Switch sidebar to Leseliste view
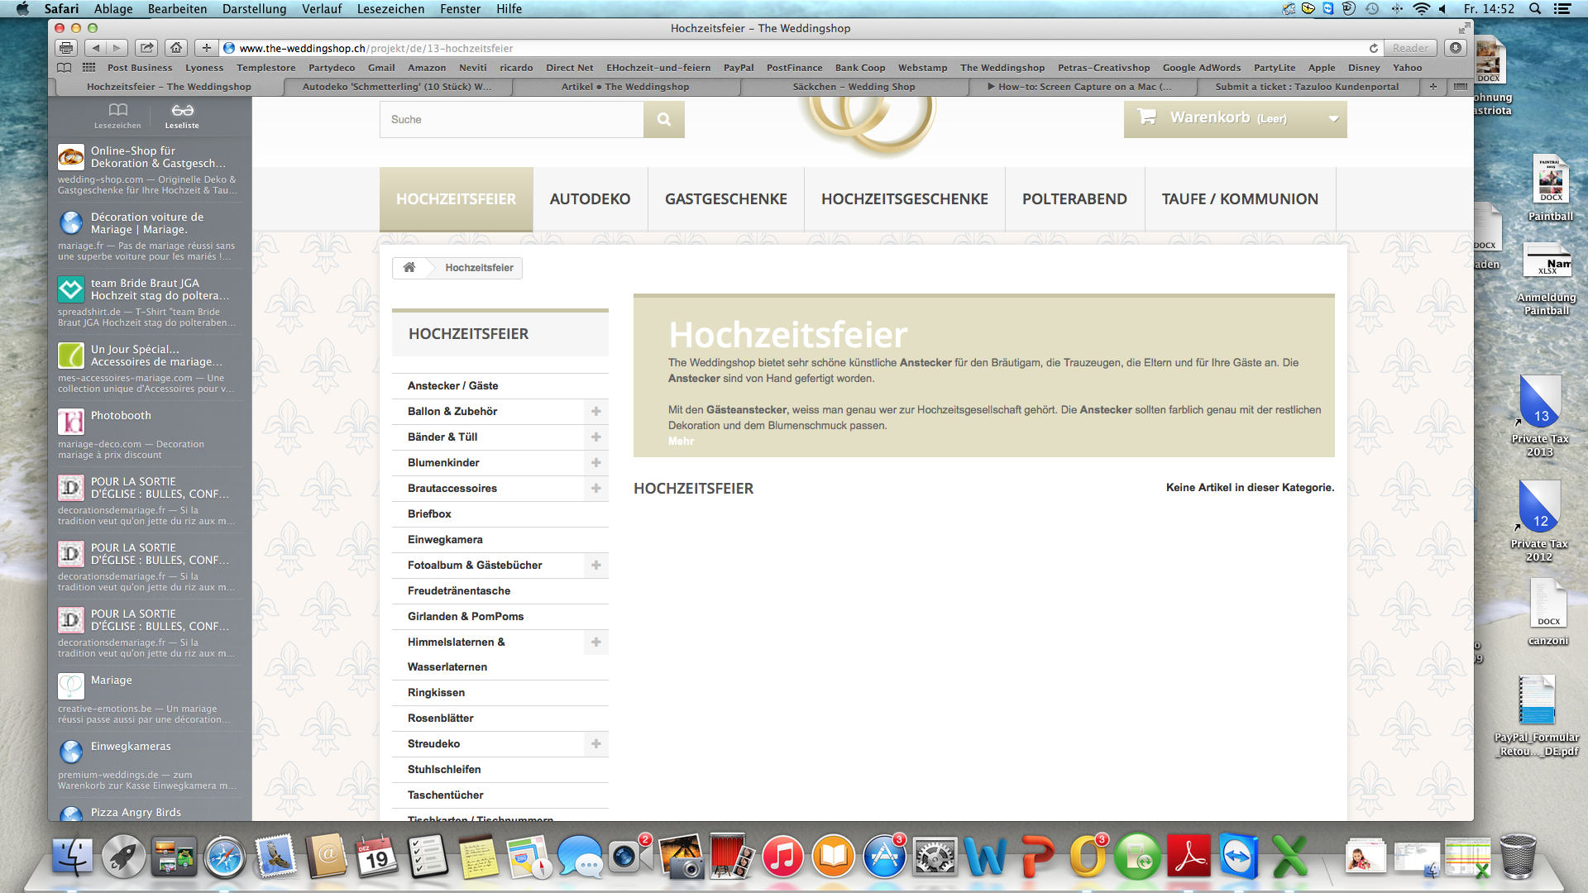 (x=182, y=116)
